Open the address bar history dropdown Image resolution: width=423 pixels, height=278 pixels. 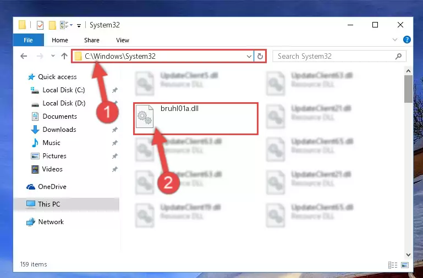click(x=249, y=56)
